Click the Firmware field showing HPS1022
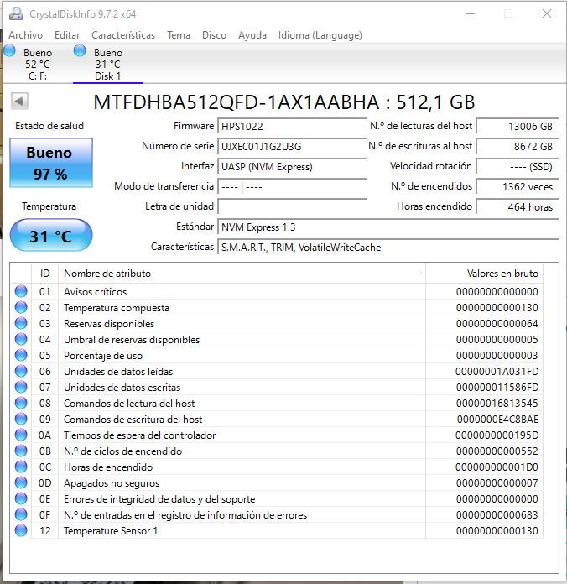Image resolution: width=567 pixels, height=584 pixels. (292, 126)
